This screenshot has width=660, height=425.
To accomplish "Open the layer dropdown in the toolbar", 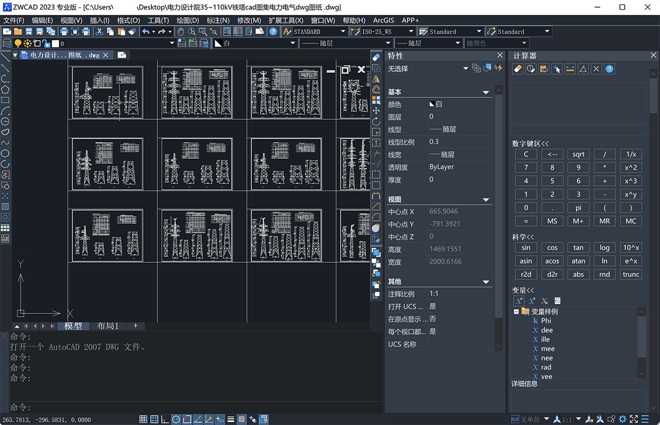I will click(172, 43).
